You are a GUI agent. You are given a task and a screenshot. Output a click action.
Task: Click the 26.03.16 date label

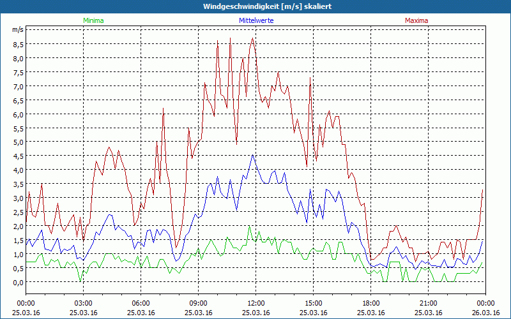[x=485, y=313]
